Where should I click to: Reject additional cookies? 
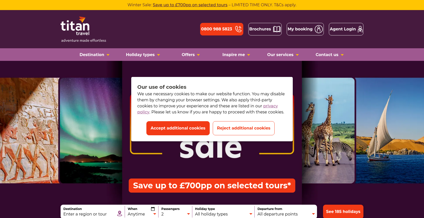click(x=244, y=128)
